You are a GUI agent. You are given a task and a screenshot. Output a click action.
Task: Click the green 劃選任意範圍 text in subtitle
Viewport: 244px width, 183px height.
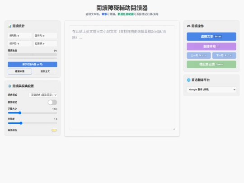[126, 14]
